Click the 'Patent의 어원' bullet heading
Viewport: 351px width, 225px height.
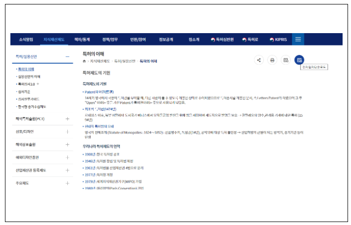coord(99,92)
